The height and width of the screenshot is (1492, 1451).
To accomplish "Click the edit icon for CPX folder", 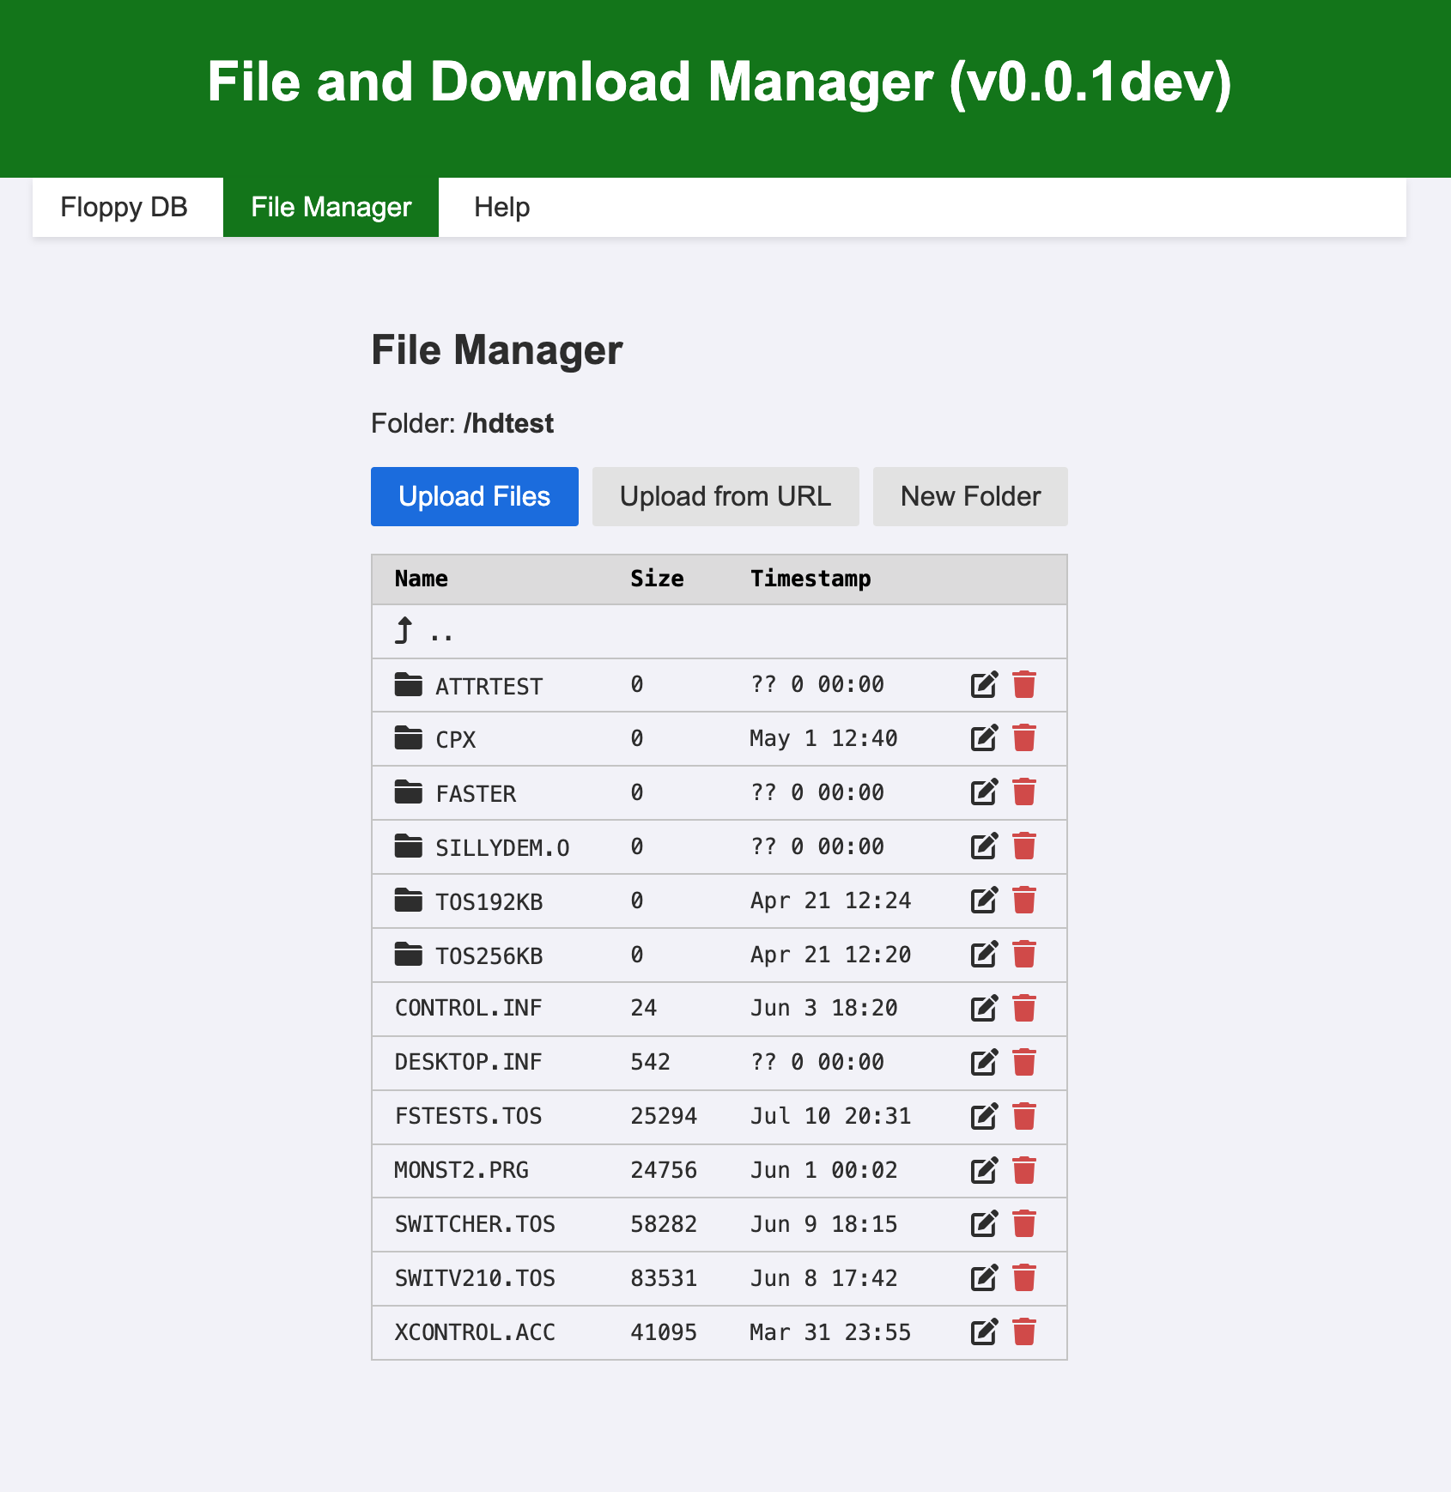I will click(x=984, y=738).
